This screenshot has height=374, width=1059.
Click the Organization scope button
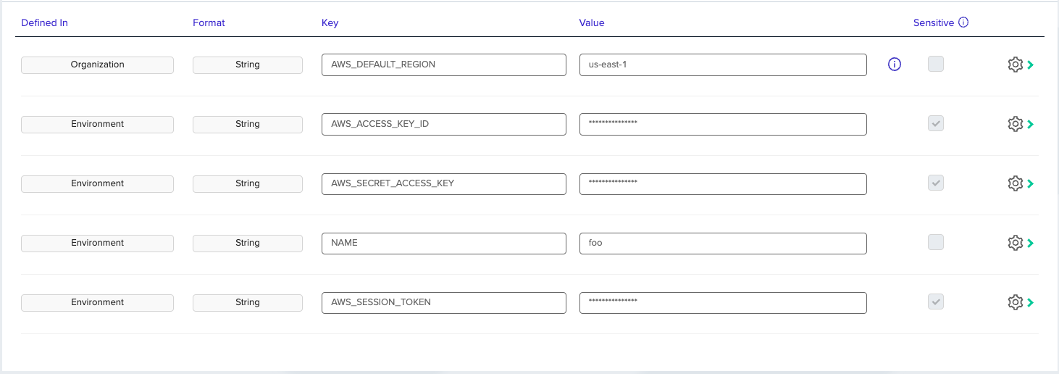click(97, 65)
